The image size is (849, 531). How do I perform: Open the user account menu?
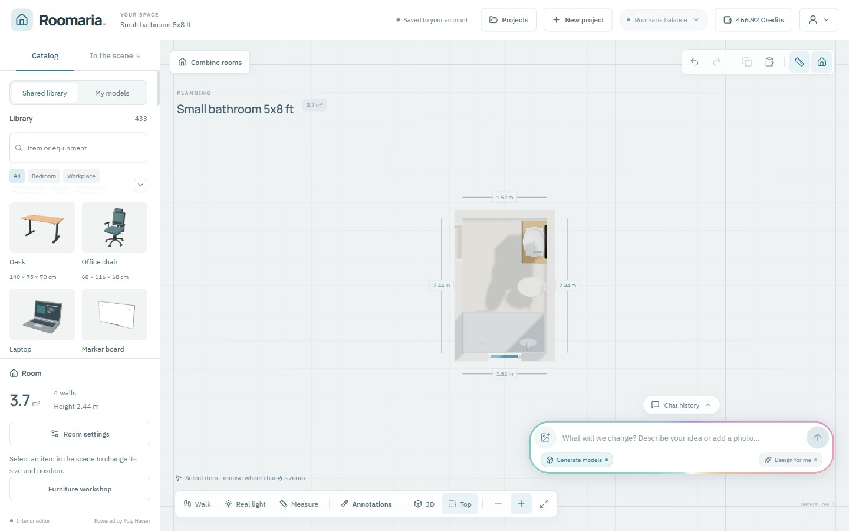(819, 20)
